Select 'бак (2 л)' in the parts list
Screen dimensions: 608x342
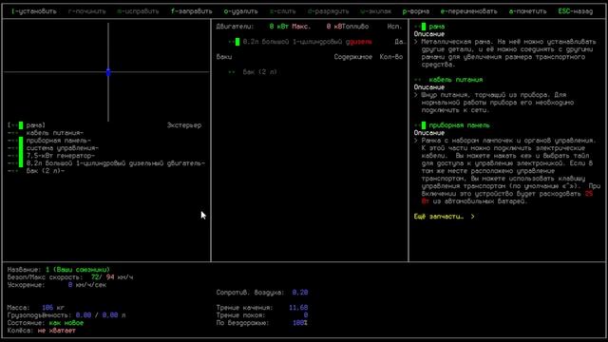point(46,171)
